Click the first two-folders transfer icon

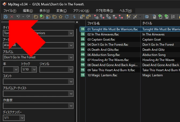coord(82,17)
